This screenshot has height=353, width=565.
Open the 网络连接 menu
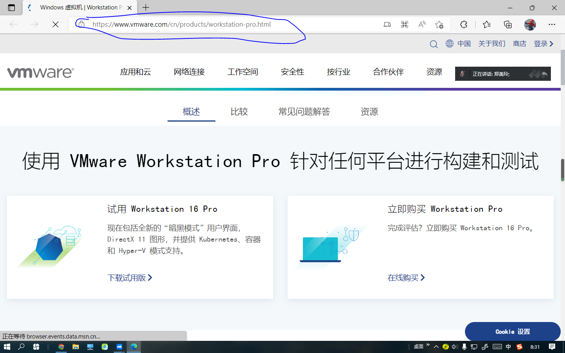point(189,72)
